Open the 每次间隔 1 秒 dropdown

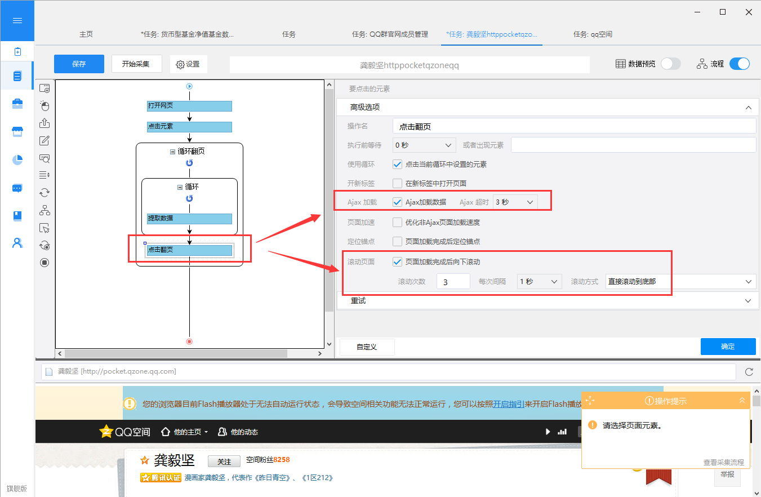(x=540, y=281)
